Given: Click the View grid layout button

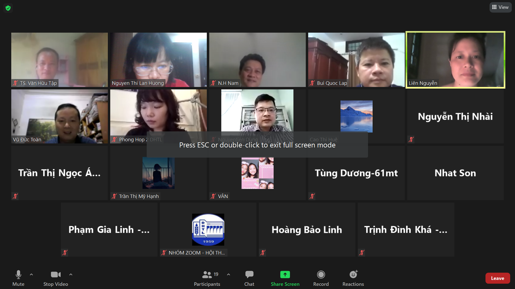Looking at the screenshot, I should coord(500,7).
